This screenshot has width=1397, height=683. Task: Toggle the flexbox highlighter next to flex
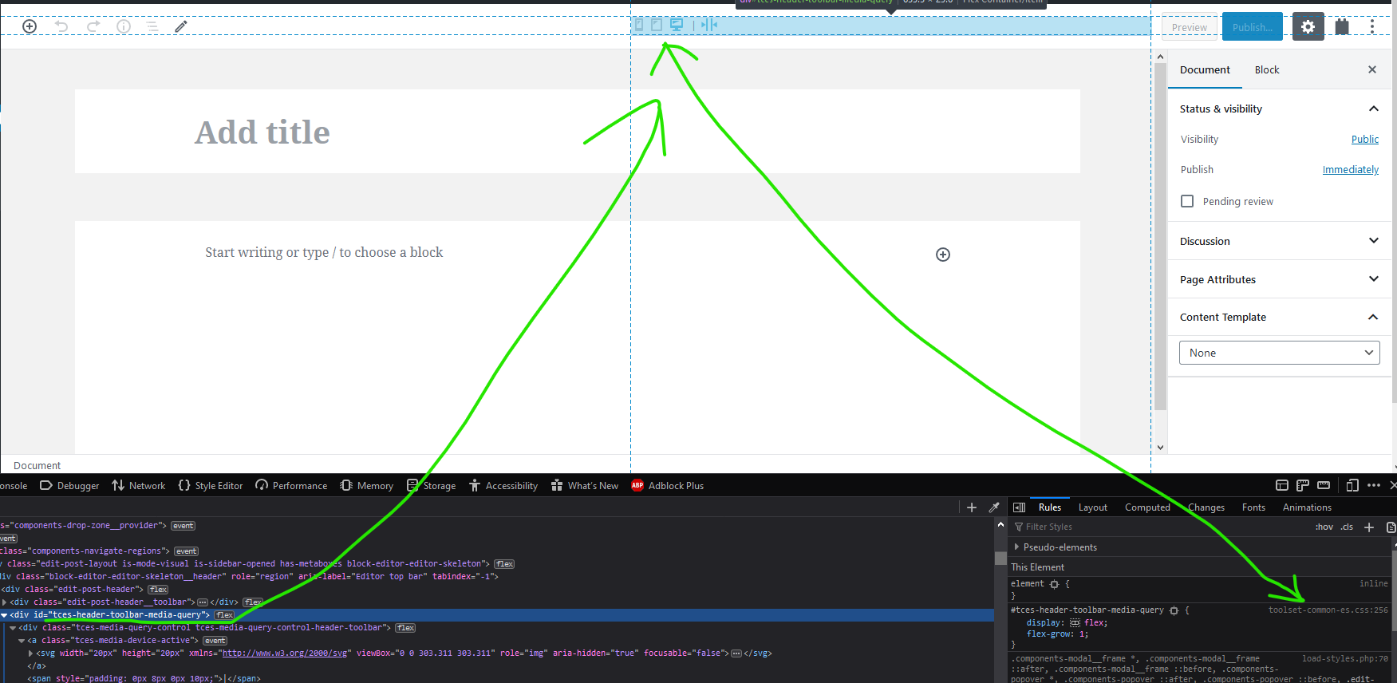(x=1075, y=623)
